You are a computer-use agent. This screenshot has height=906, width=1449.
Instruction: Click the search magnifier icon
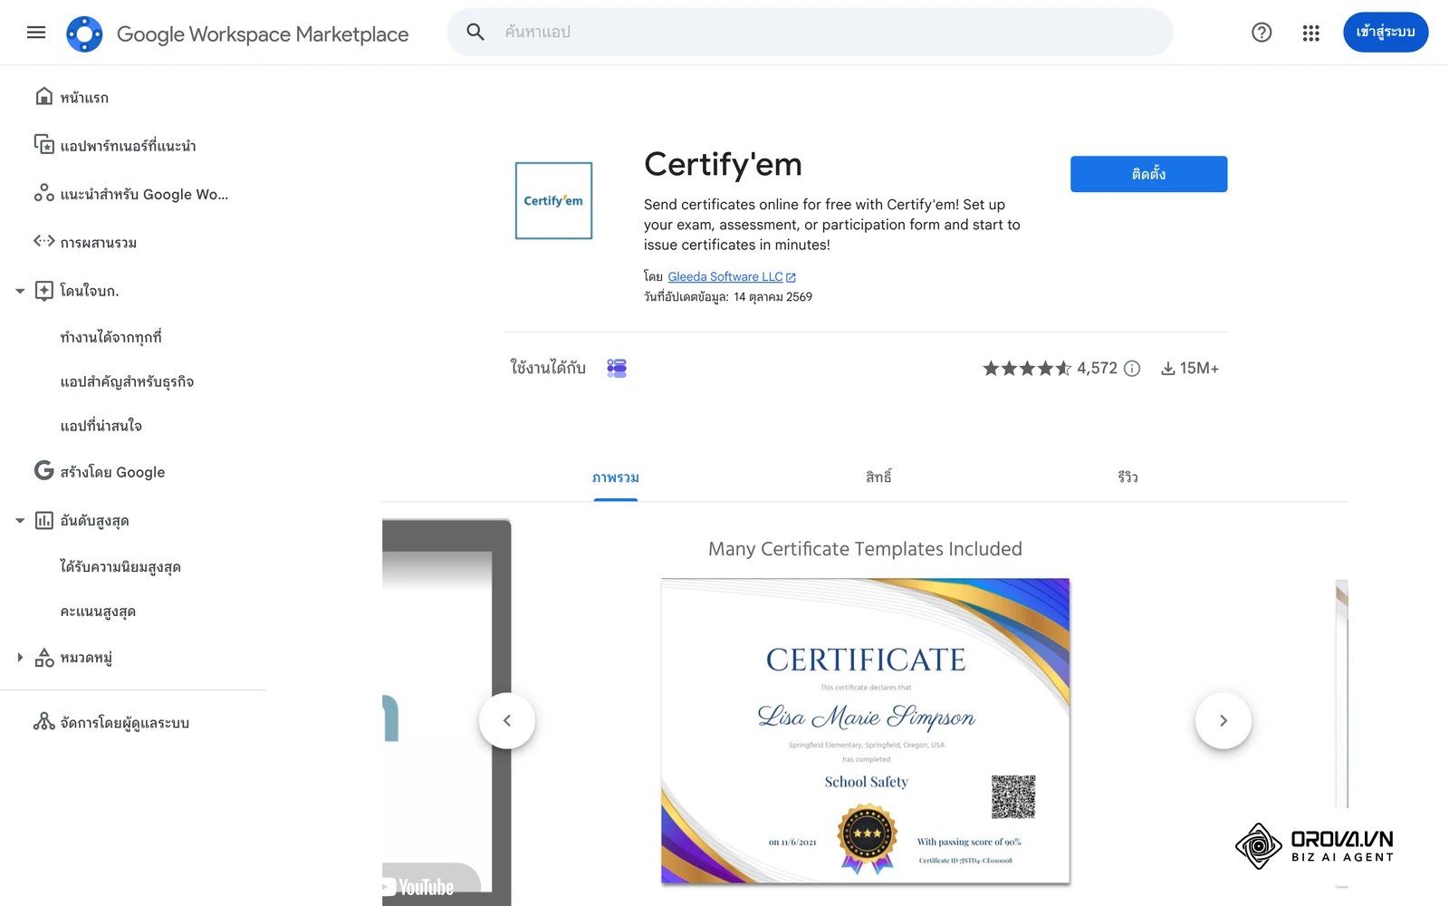[475, 33]
